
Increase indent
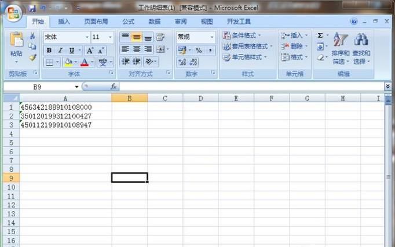[x=137, y=61]
